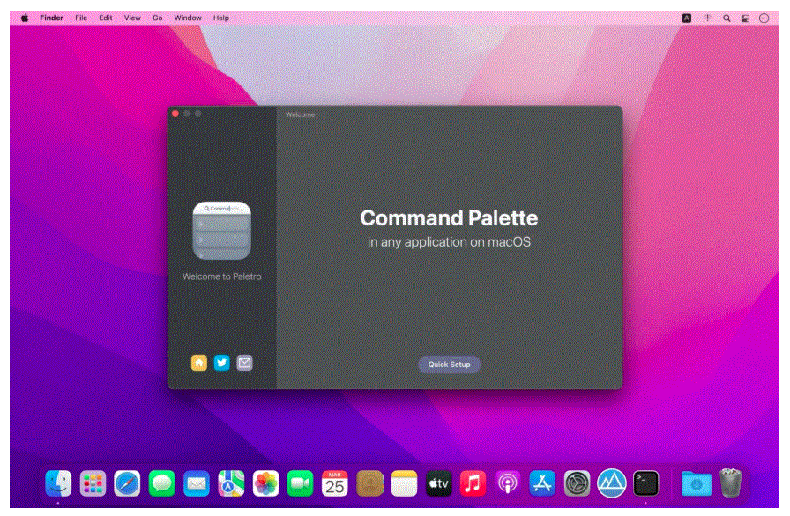
Task: Click the circular icon at the menu bar's right end
Action: pos(764,18)
